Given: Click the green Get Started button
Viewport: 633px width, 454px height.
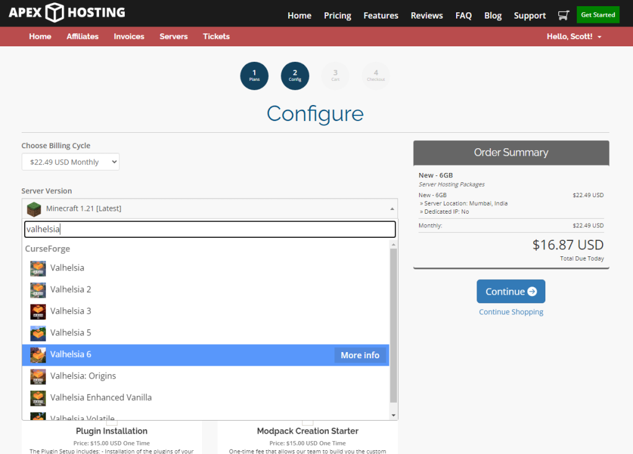Looking at the screenshot, I should 597,14.
